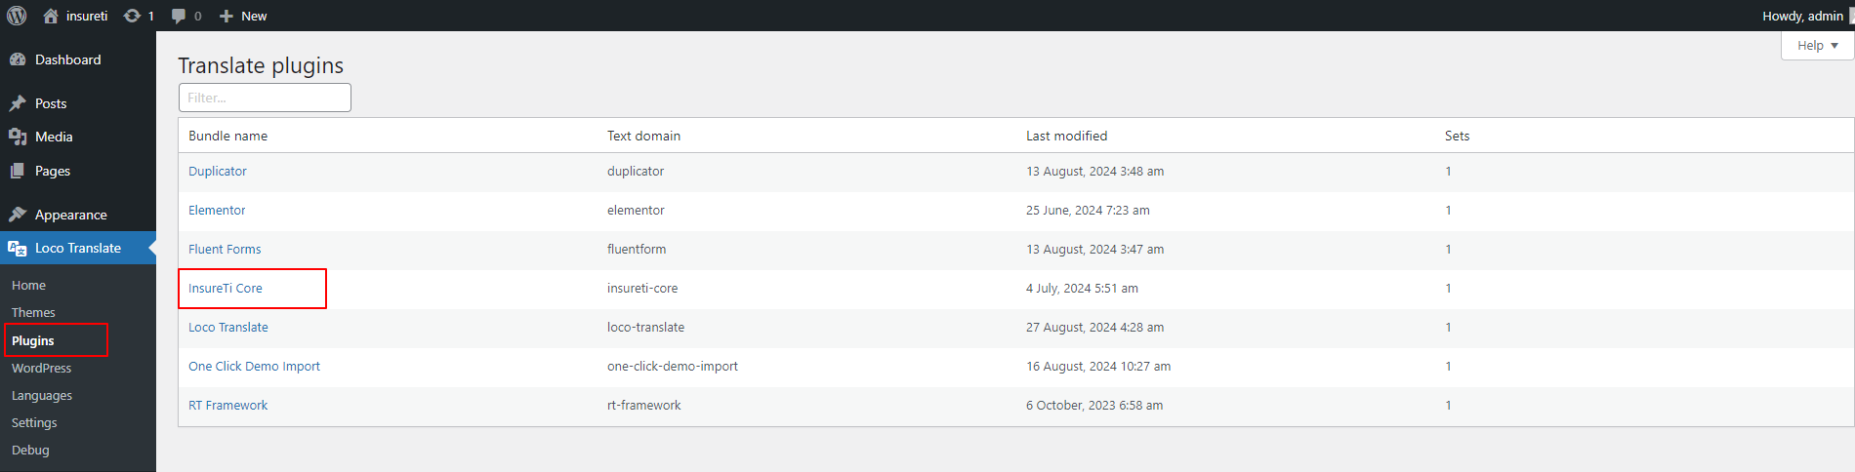This screenshot has height=472, width=1855.
Task: Click the plus New content icon
Action: (227, 16)
